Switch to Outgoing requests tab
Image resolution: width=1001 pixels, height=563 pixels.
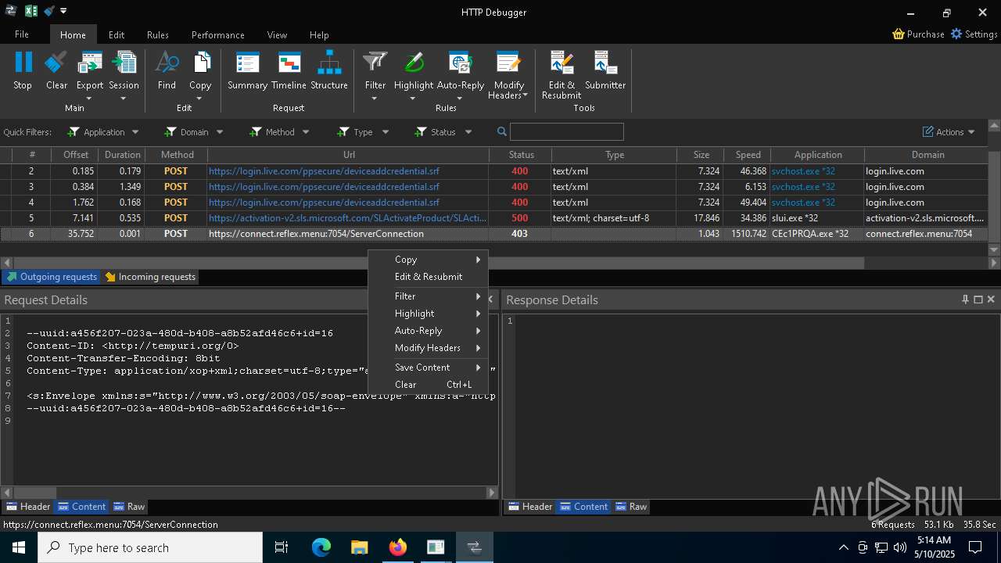click(x=52, y=277)
